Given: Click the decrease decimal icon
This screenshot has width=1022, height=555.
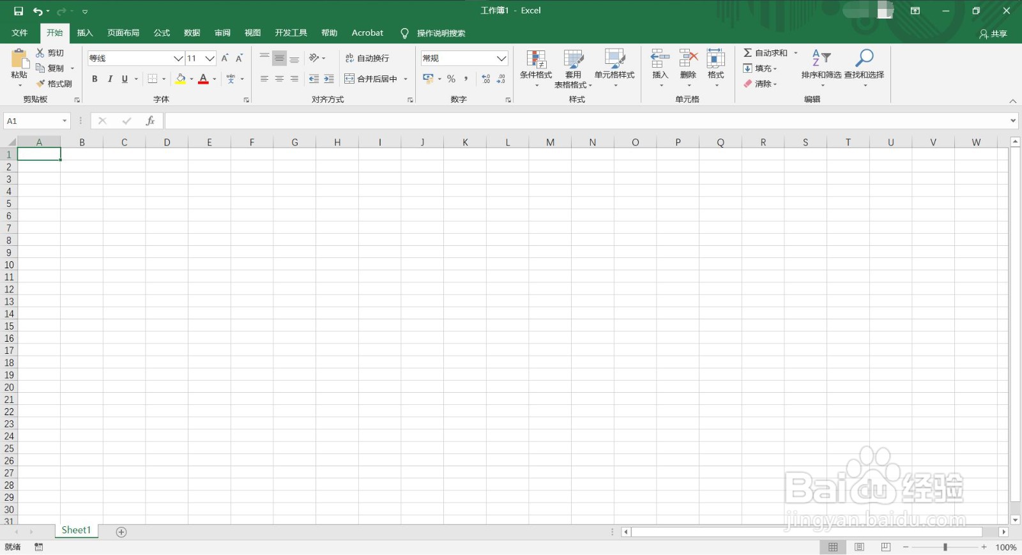Looking at the screenshot, I should pos(501,79).
